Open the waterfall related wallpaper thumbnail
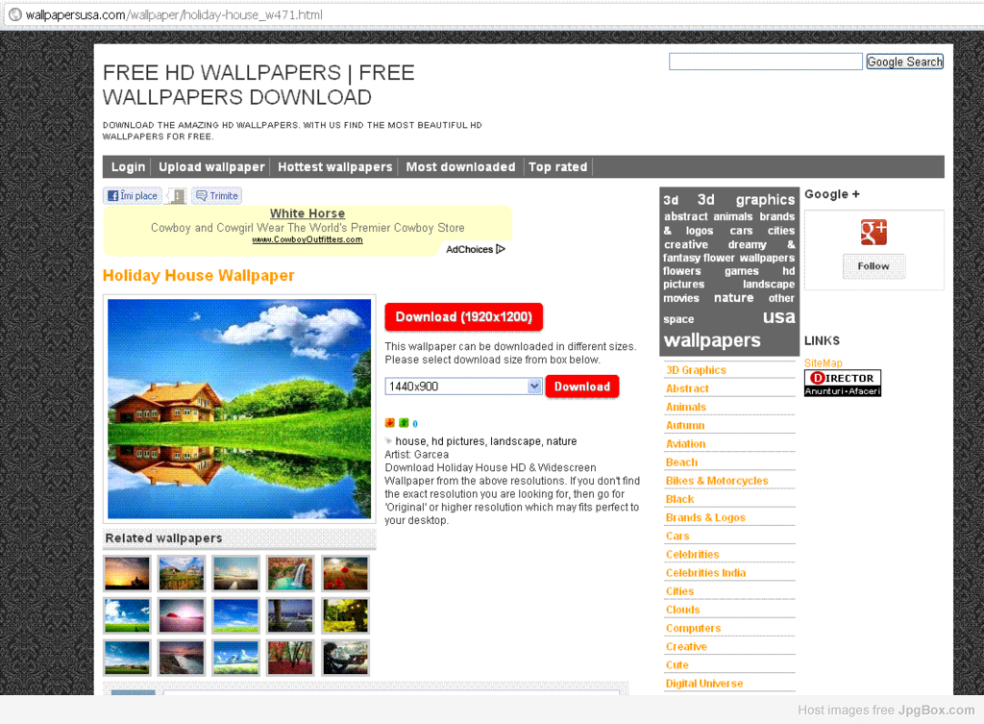 (x=290, y=574)
